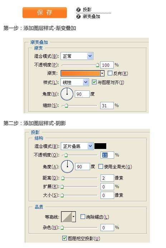Enable 使用全局光(G) checkbox
Screen dimensions: 166x248
click(x=101, y=167)
